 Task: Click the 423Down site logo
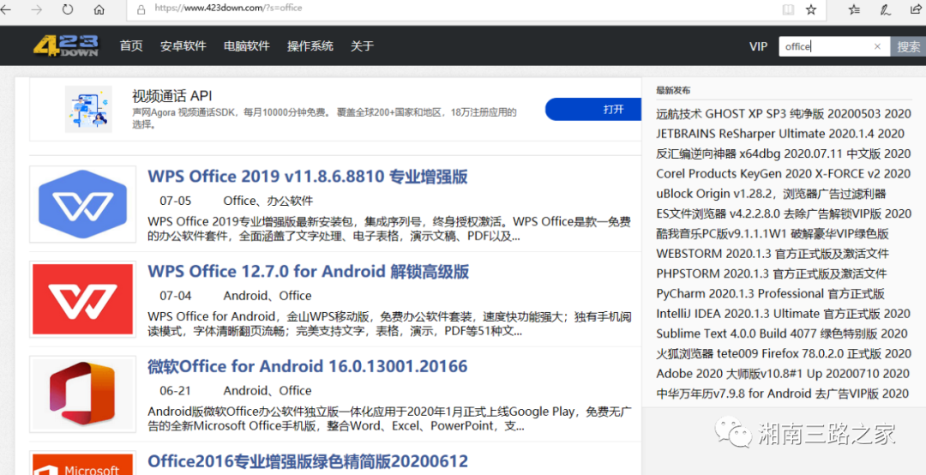tap(65, 45)
